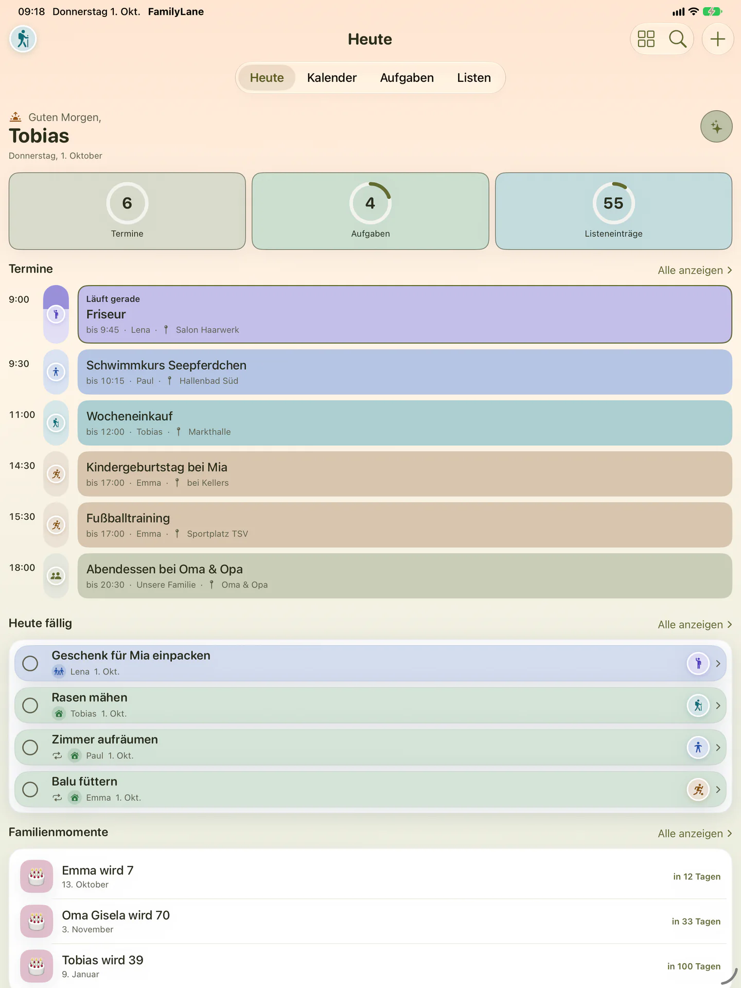Tick the Balu füttern task circle
The height and width of the screenshot is (988, 741).
click(30, 789)
